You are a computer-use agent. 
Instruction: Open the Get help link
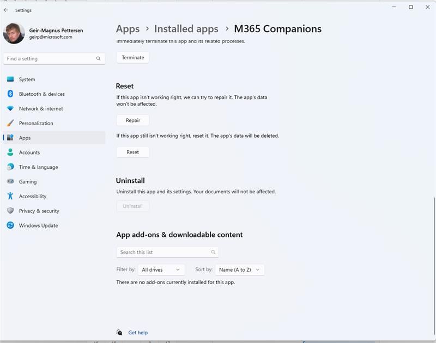(138, 333)
